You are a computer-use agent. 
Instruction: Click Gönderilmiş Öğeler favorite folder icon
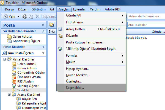[9, 41]
